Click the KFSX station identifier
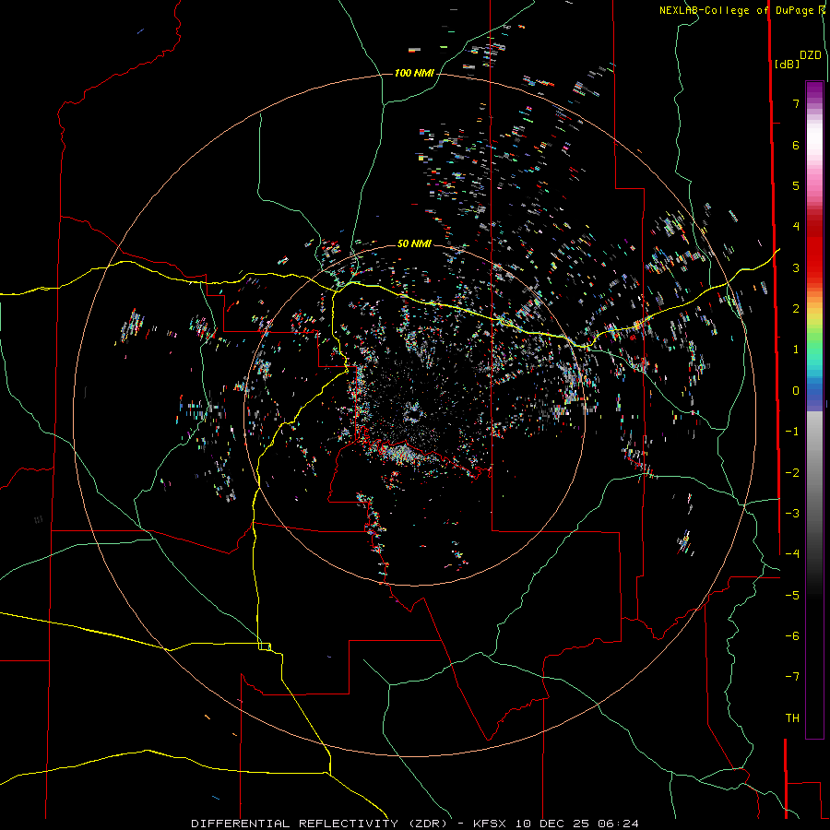This screenshot has width=830, height=830. (x=491, y=824)
